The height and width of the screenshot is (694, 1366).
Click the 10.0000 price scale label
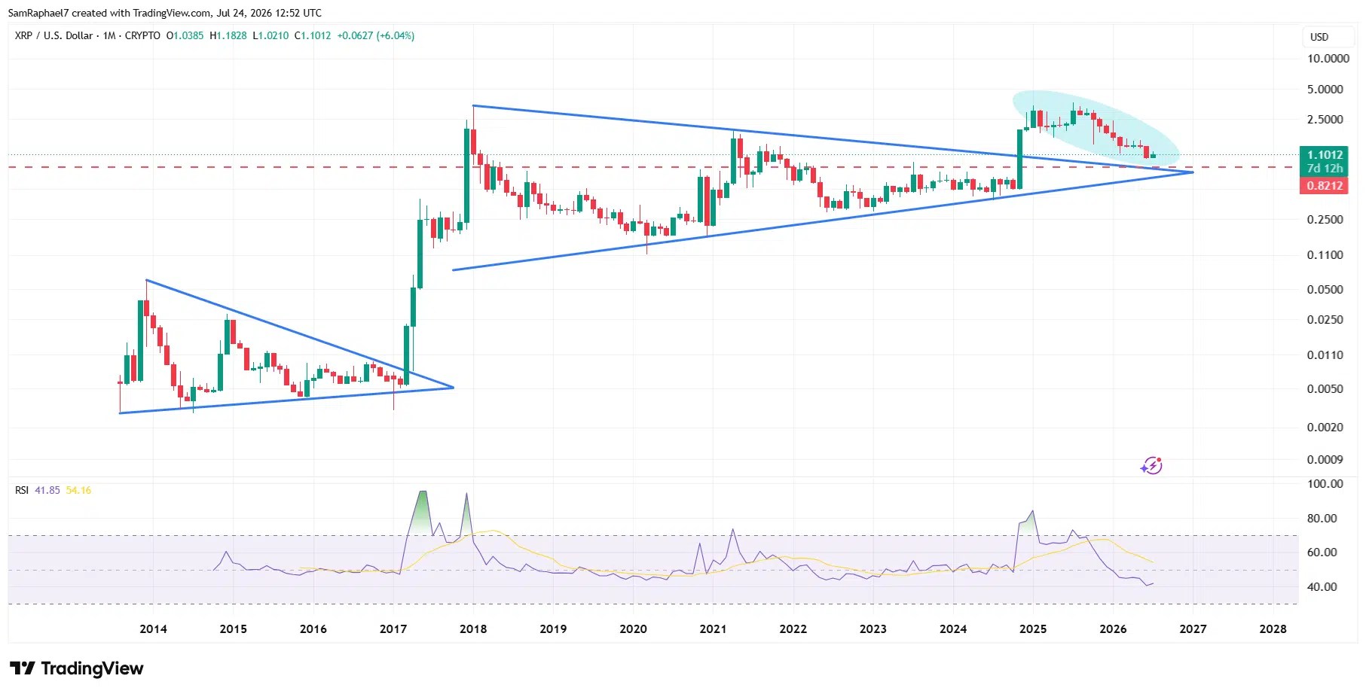pyautogui.click(x=1328, y=59)
